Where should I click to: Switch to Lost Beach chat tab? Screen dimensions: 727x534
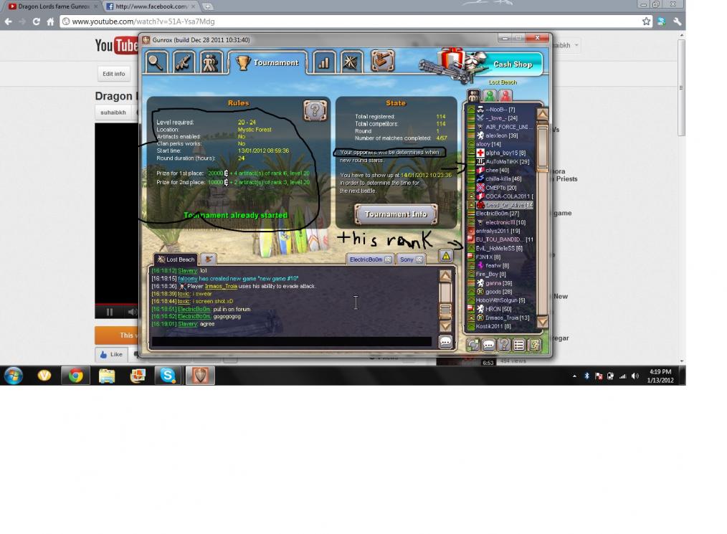(x=176, y=259)
